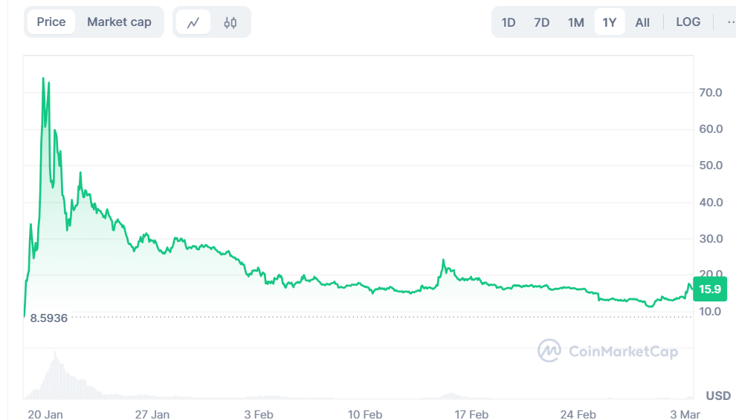Switch to the candlestick chart view
The width and height of the screenshot is (736, 420).
[x=230, y=22]
